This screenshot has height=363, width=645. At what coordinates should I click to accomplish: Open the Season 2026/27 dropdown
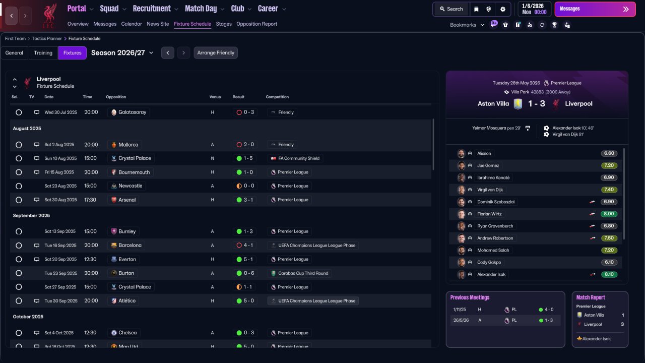tap(122, 53)
